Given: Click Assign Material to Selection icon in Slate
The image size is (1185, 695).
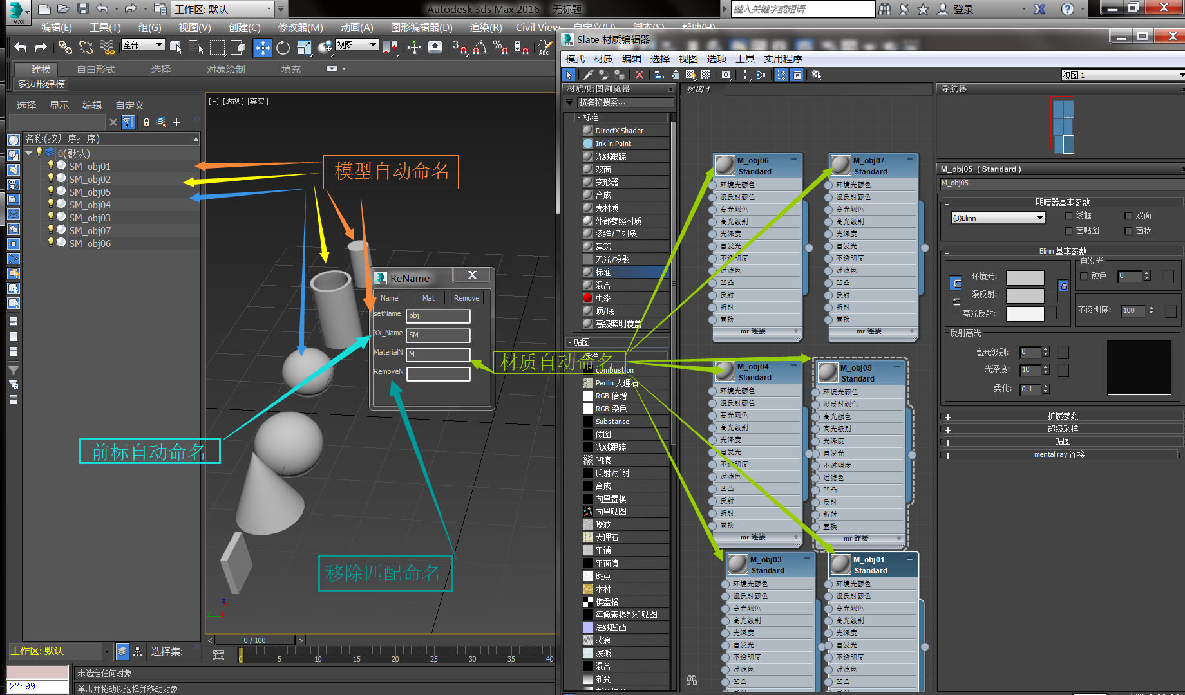Looking at the screenshot, I should (x=620, y=75).
